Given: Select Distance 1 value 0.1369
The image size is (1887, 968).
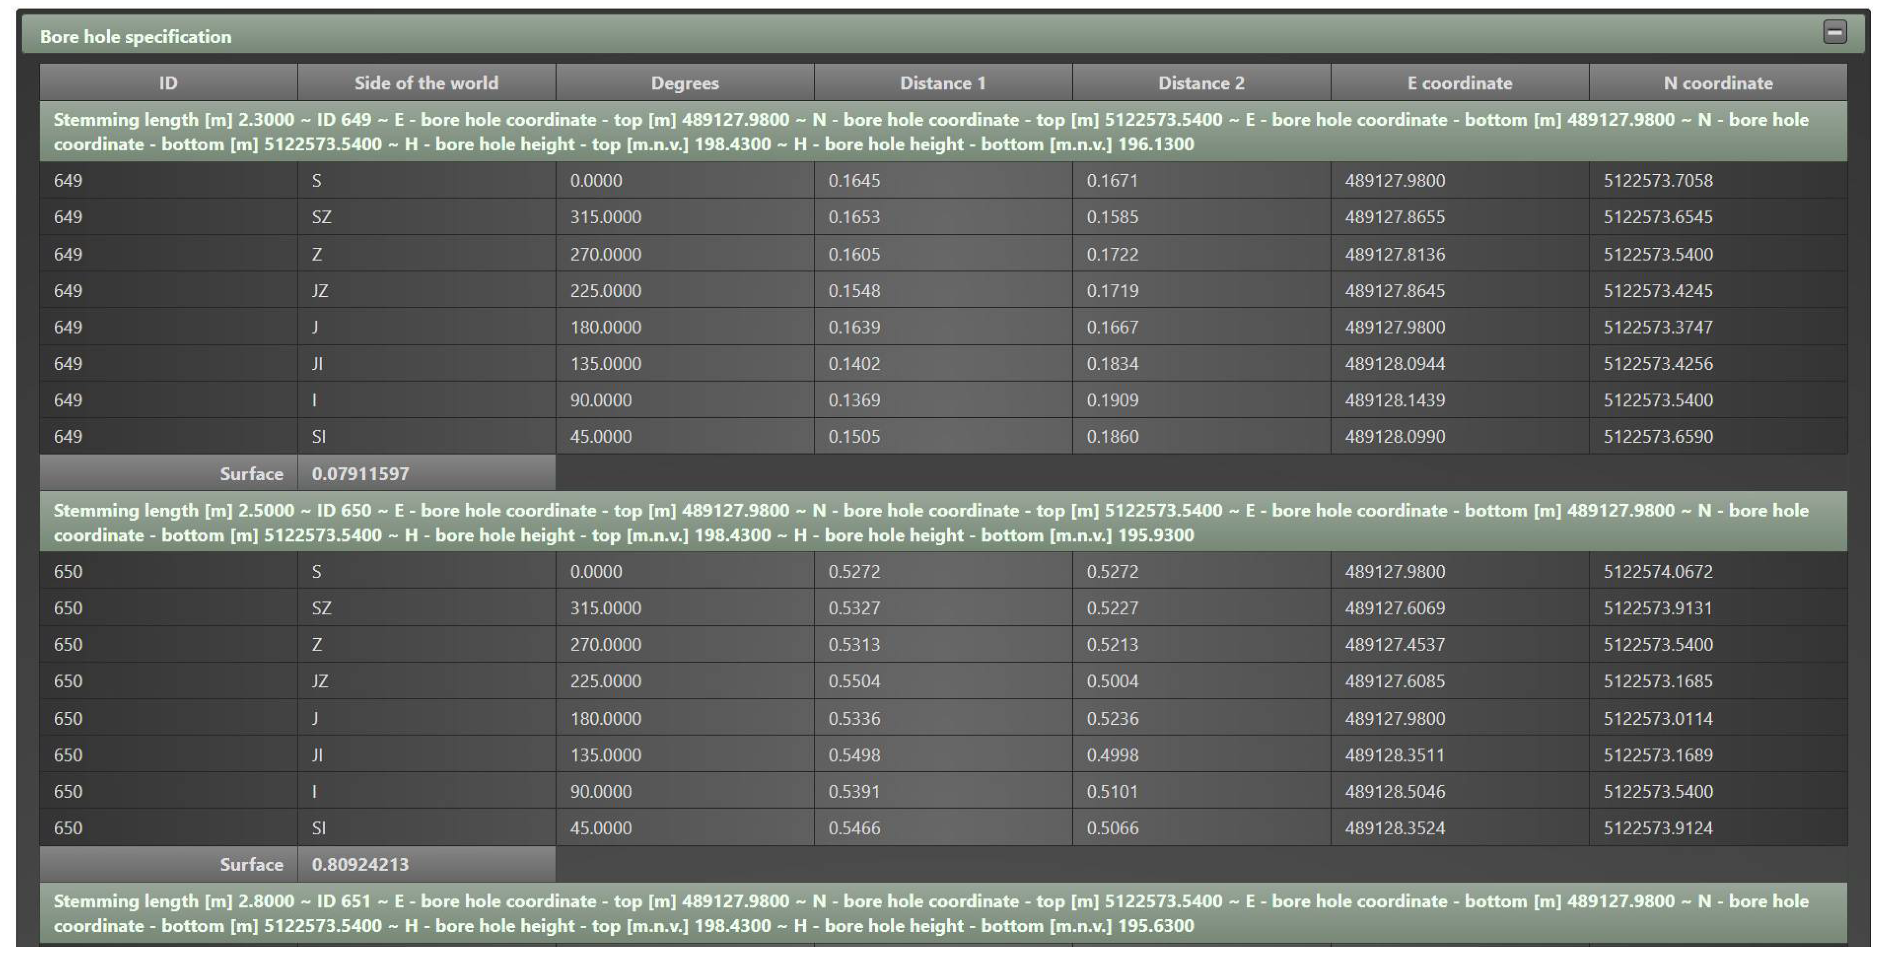Looking at the screenshot, I should tap(854, 401).
